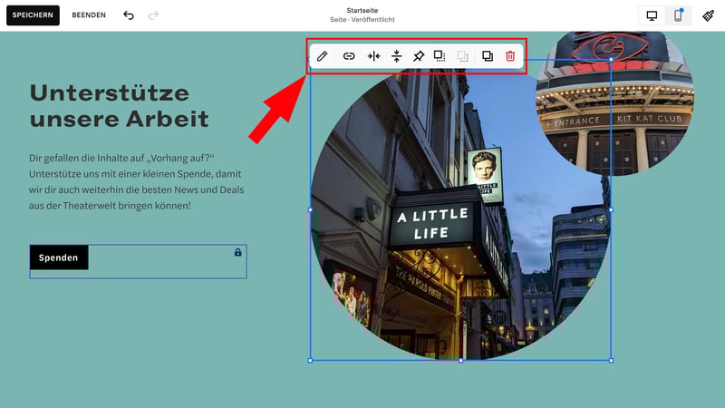Viewport: 725px width, 408px height.
Task: Switch to desktop view
Action: click(652, 15)
